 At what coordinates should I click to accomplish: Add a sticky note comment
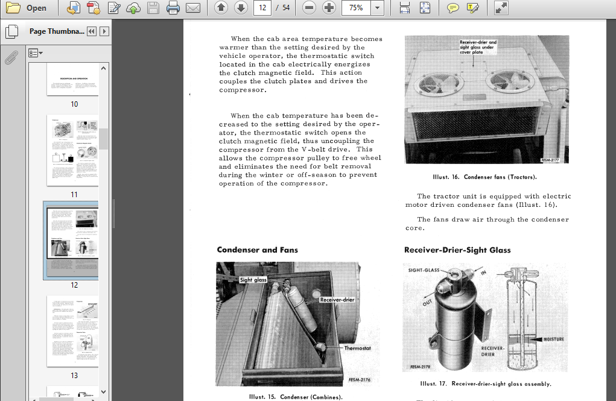point(452,8)
